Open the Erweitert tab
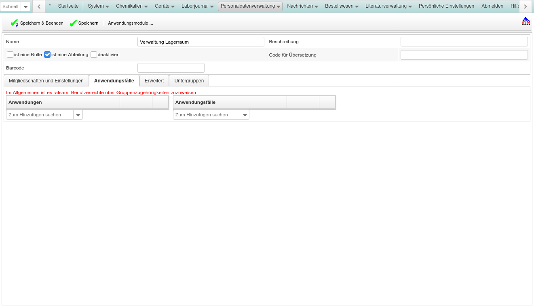 (154, 81)
